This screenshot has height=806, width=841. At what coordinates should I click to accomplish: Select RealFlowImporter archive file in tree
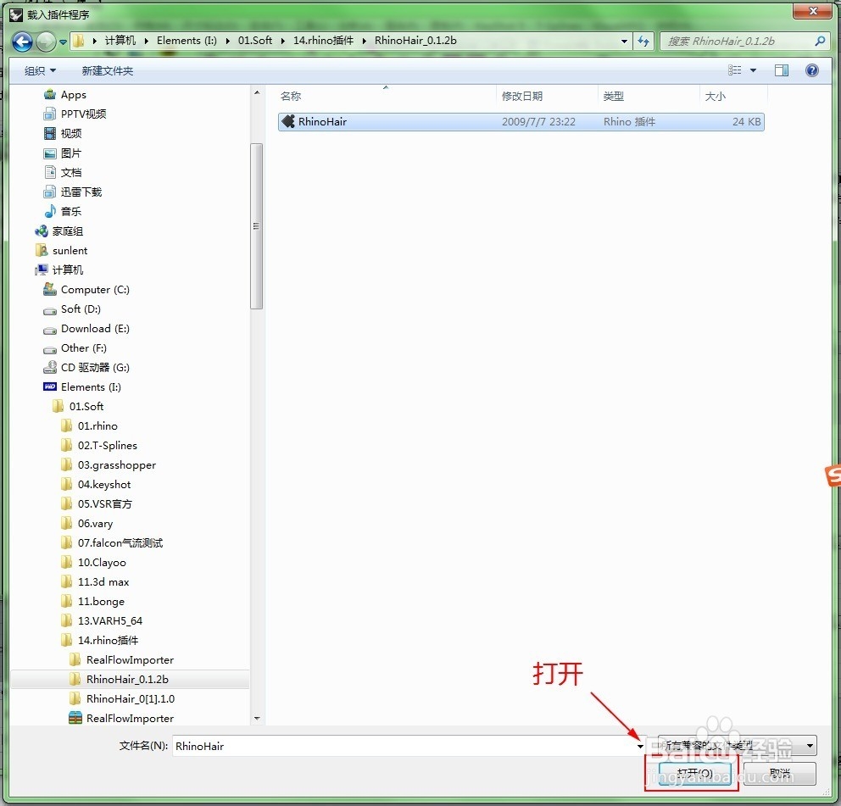(130, 718)
